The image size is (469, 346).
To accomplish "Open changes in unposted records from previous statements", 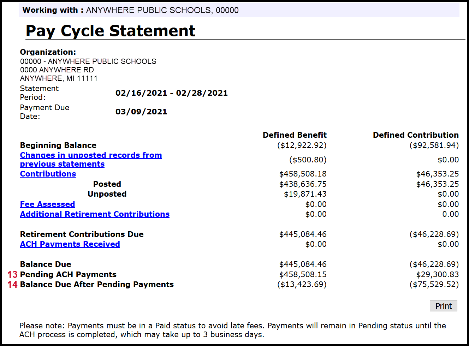I will click(x=91, y=159).
